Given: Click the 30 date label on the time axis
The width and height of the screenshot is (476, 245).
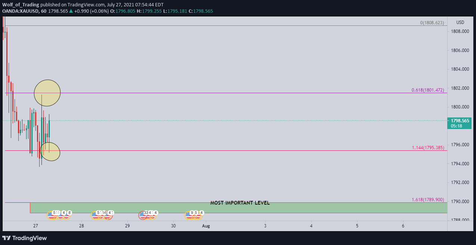Looking at the screenshot, I should point(173,226).
